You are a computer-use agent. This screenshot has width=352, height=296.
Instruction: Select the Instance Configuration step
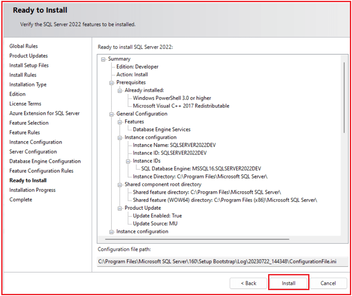36,142
